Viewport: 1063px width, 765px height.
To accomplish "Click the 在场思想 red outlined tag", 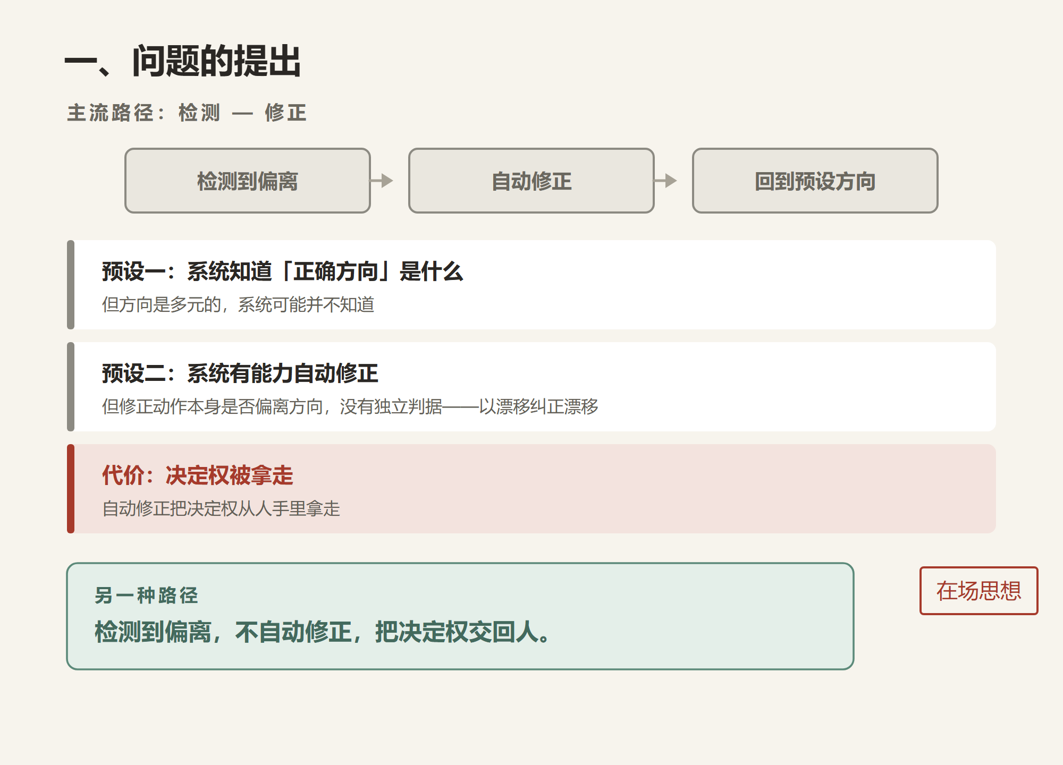I will click(x=978, y=591).
